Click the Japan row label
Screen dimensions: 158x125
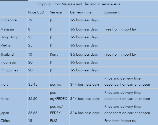pos(5,113)
